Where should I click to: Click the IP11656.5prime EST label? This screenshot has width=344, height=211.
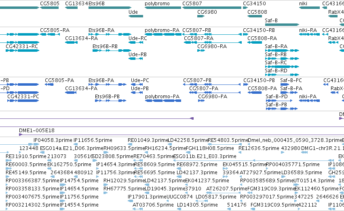(93, 140)
